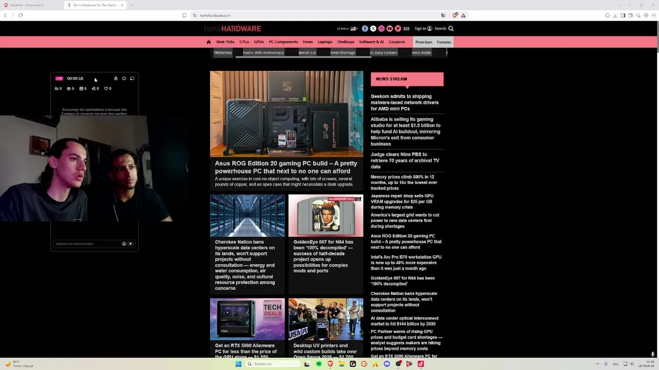Click the browser reload button
Viewport: 659px width, 370px height.
[21, 15]
